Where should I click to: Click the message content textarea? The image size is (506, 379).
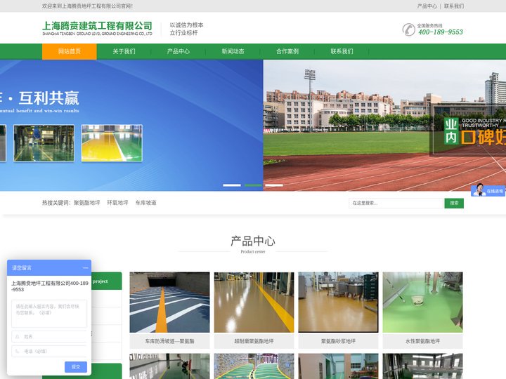click(x=49, y=314)
